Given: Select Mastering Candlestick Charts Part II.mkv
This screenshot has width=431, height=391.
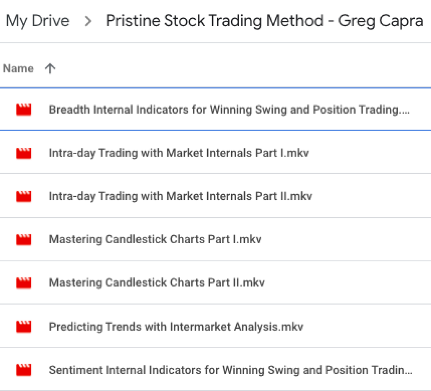Looking at the screenshot, I should [157, 282].
